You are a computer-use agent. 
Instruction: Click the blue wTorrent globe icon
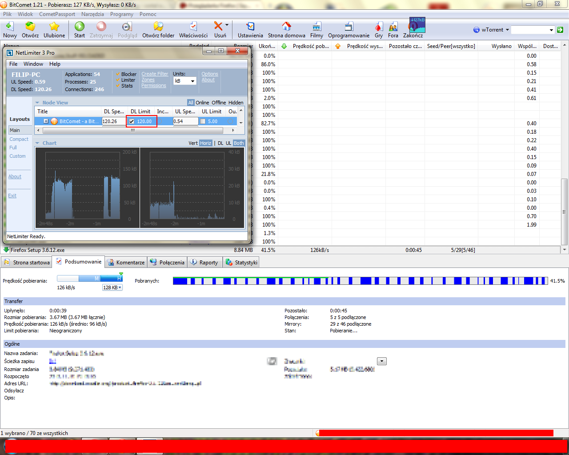pos(477,30)
